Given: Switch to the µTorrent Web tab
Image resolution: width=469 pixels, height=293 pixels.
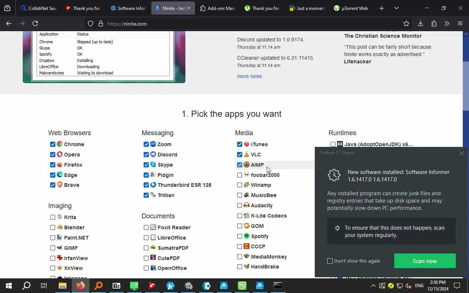Looking at the screenshot, I should [x=352, y=8].
